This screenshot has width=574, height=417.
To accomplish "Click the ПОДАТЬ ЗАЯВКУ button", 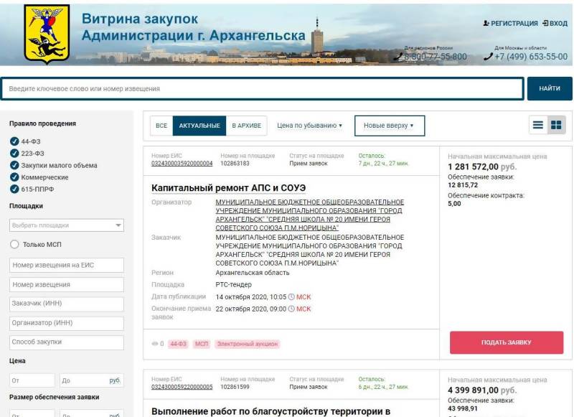I will point(507,342).
